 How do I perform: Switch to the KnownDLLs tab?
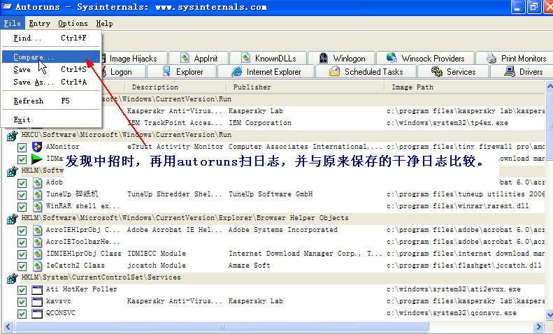point(268,58)
